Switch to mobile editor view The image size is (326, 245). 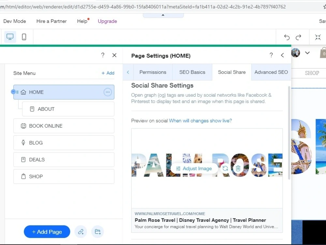24,37
